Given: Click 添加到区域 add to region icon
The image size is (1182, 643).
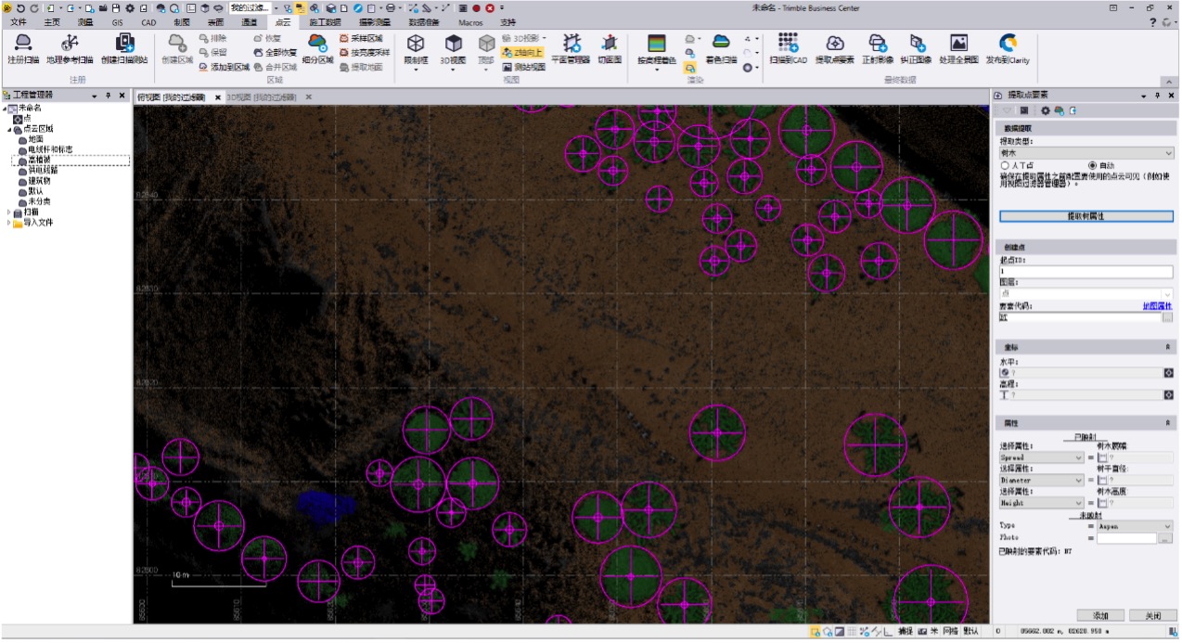Looking at the screenshot, I should click(223, 67).
